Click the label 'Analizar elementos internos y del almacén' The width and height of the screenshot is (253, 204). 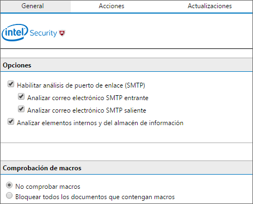pyautogui.click(x=100, y=123)
